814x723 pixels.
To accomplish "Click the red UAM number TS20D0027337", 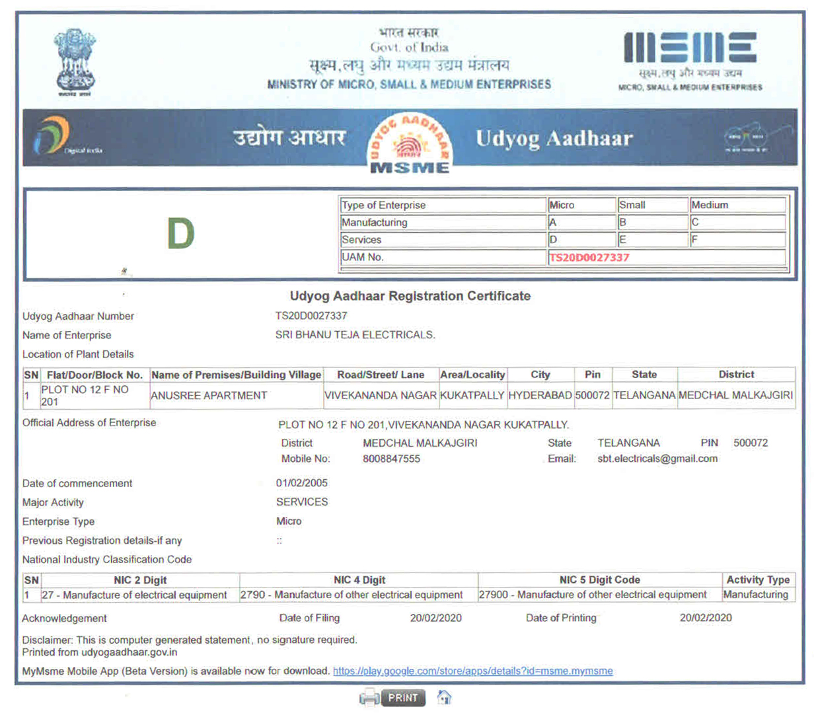I will 589,258.
